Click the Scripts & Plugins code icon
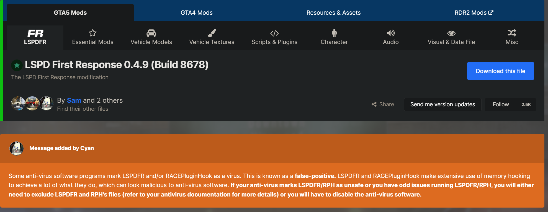Image resolution: width=548 pixels, height=212 pixels. coord(274,33)
